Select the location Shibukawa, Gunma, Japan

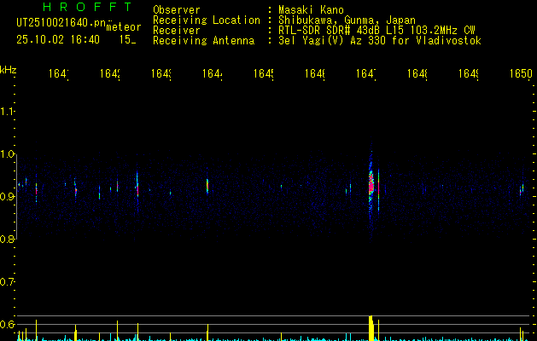[x=347, y=20]
